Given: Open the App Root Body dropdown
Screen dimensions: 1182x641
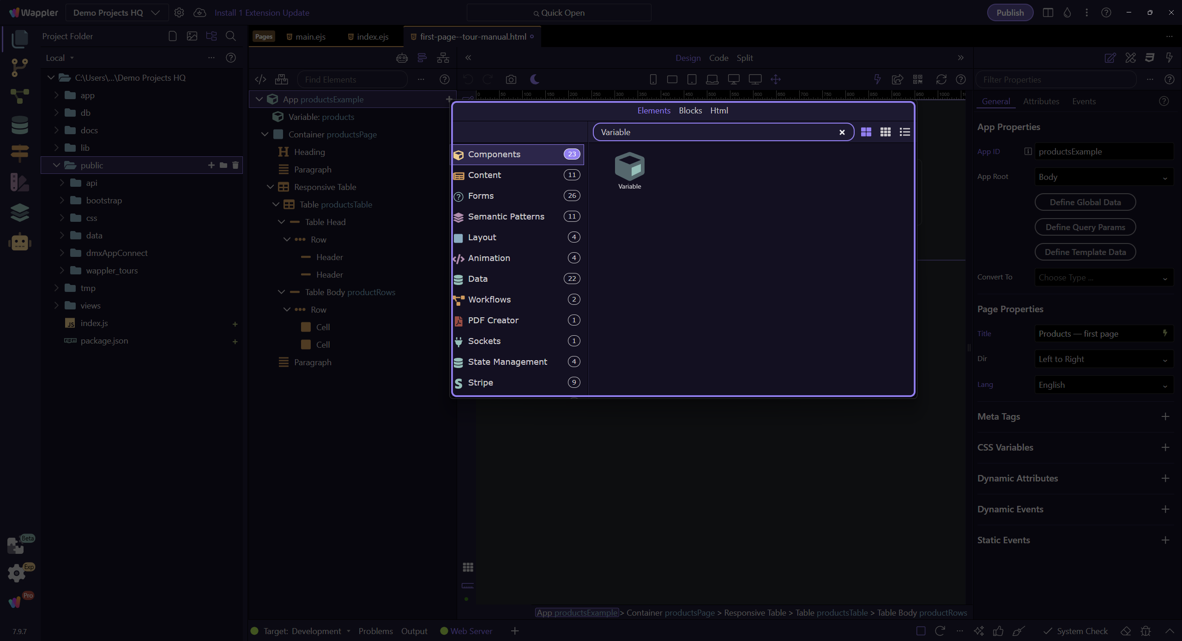Looking at the screenshot, I should pos(1104,177).
